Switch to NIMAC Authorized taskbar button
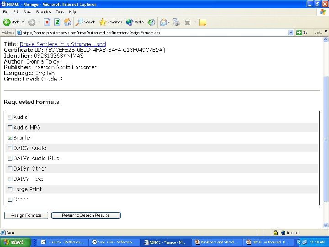 pyautogui.click(x=268, y=242)
